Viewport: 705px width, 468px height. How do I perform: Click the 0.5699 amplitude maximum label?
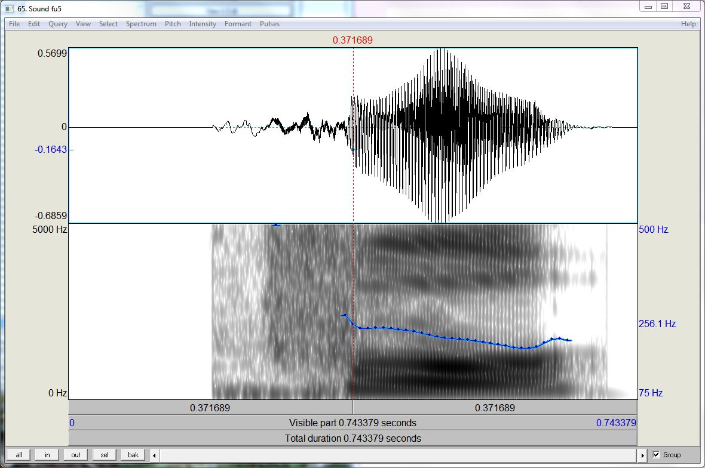52,54
